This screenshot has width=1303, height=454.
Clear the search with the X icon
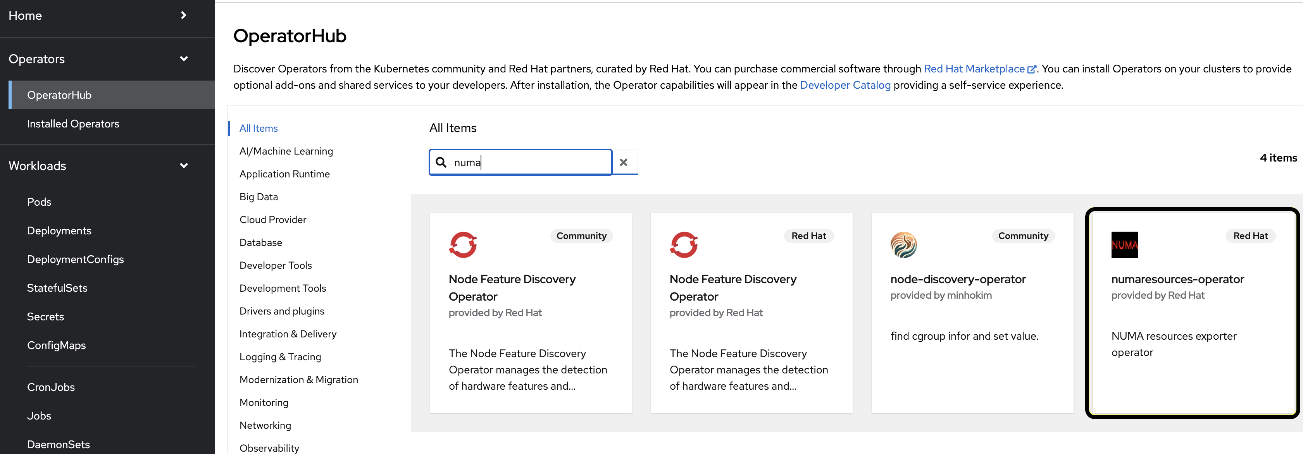(624, 162)
